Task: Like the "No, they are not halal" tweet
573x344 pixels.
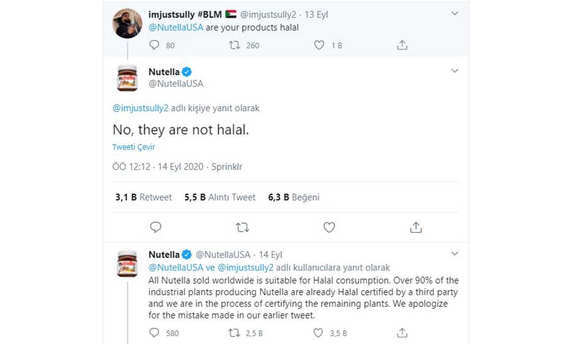Action: click(329, 228)
